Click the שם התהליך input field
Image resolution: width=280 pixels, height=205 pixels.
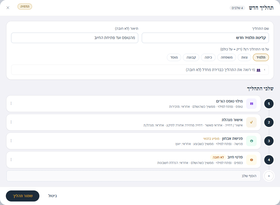point(205,38)
